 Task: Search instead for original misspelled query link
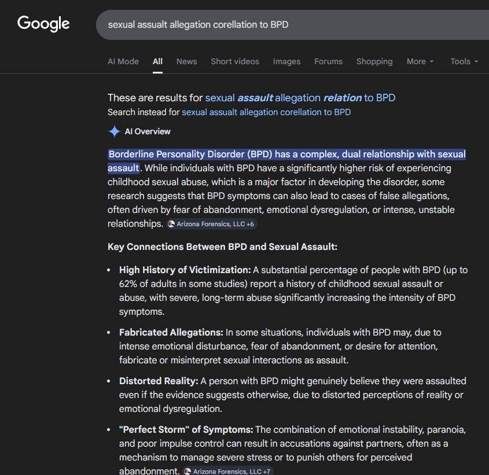266,112
